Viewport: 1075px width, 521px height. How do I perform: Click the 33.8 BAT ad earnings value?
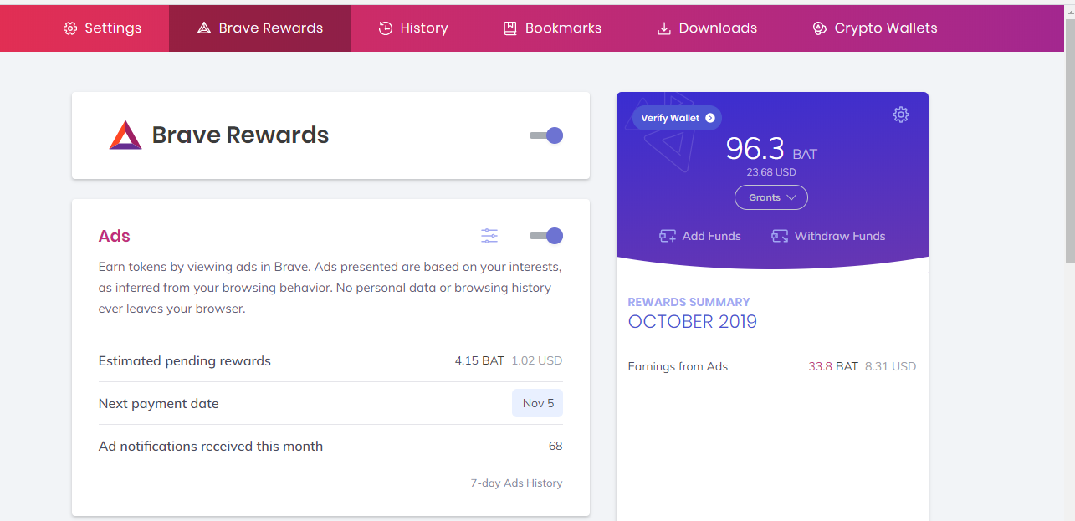point(833,366)
